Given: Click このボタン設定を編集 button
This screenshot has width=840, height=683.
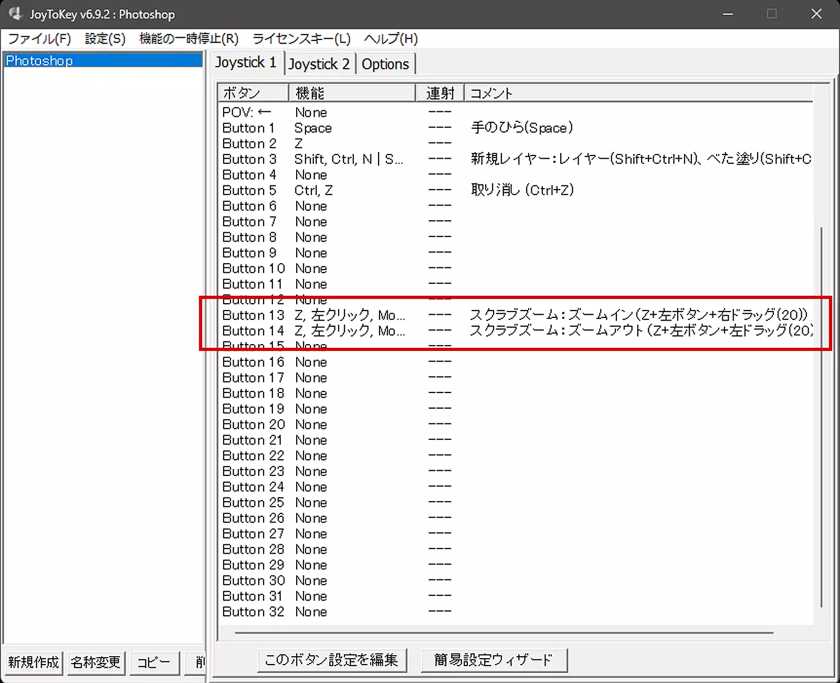Looking at the screenshot, I should (332, 660).
